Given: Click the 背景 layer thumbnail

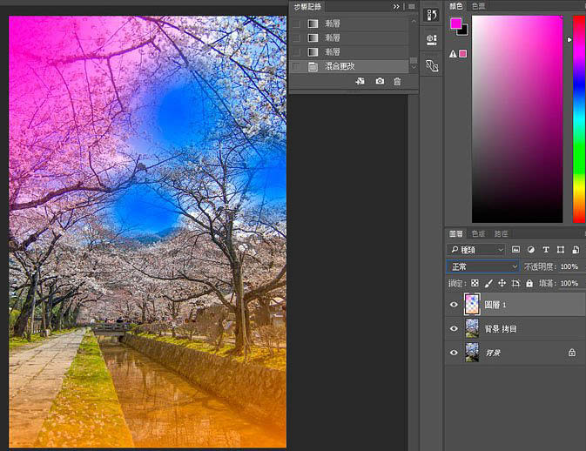Looking at the screenshot, I should [472, 353].
